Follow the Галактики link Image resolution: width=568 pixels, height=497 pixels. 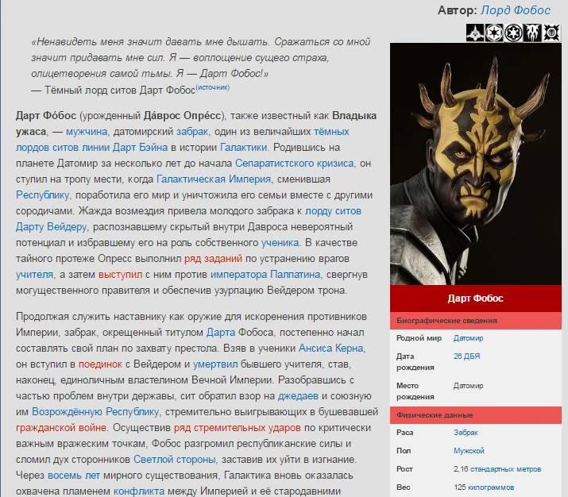point(244,148)
